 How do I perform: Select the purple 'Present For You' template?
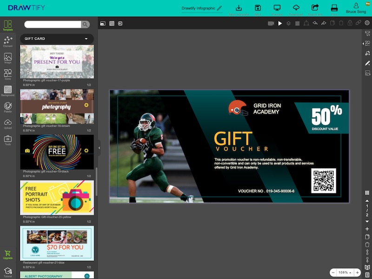(x=57, y=62)
